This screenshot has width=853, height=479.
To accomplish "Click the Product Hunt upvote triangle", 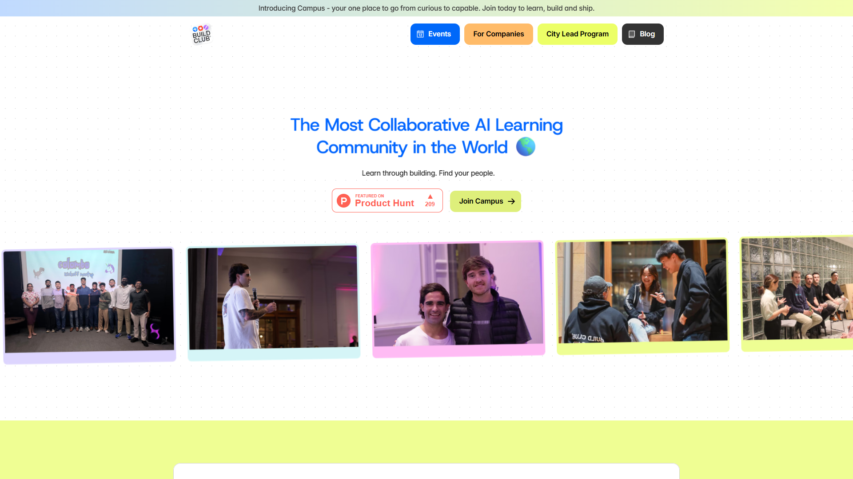I will coord(430,196).
